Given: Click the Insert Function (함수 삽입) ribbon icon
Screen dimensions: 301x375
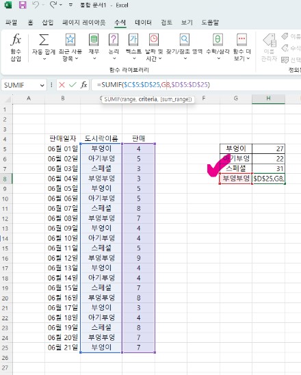Looking at the screenshot, I should click(16, 40).
